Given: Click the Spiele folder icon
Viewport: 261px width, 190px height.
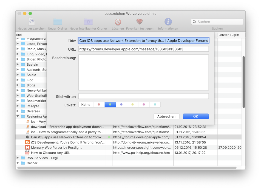Looking at the screenshot, I should point(23,75).
